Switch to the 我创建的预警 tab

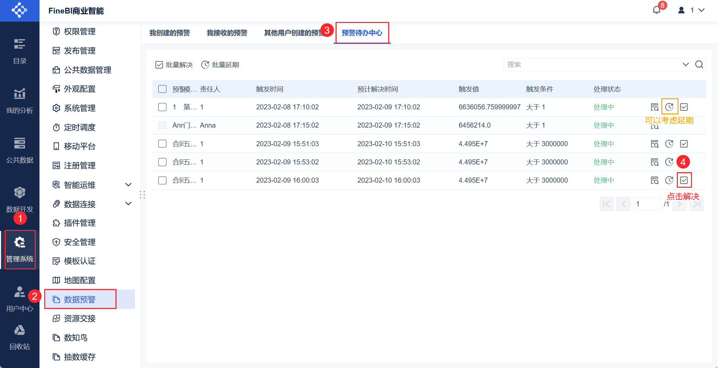click(169, 33)
